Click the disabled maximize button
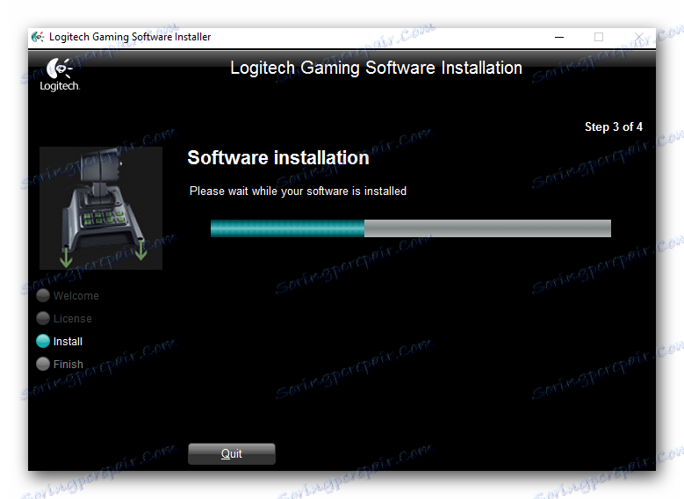The height and width of the screenshot is (499, 684). pos(599,37)
